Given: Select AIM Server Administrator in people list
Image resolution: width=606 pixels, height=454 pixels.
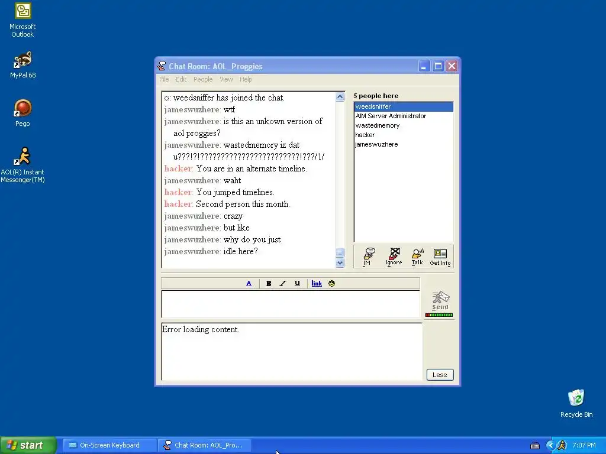Looking at the screenshot, I should pyautogui.click(x=404, y=116).
